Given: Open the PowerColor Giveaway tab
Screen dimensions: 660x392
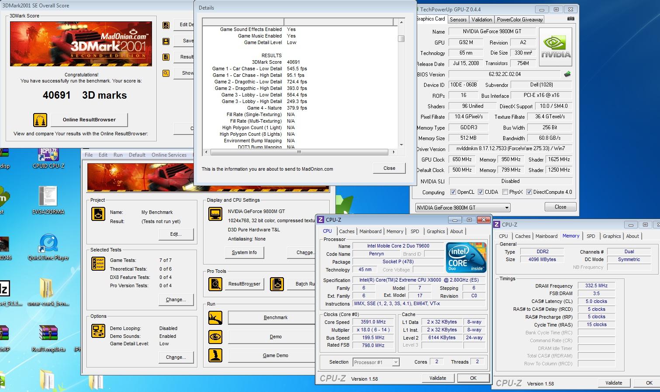Looking at the screenshot, I should point(520,20).
